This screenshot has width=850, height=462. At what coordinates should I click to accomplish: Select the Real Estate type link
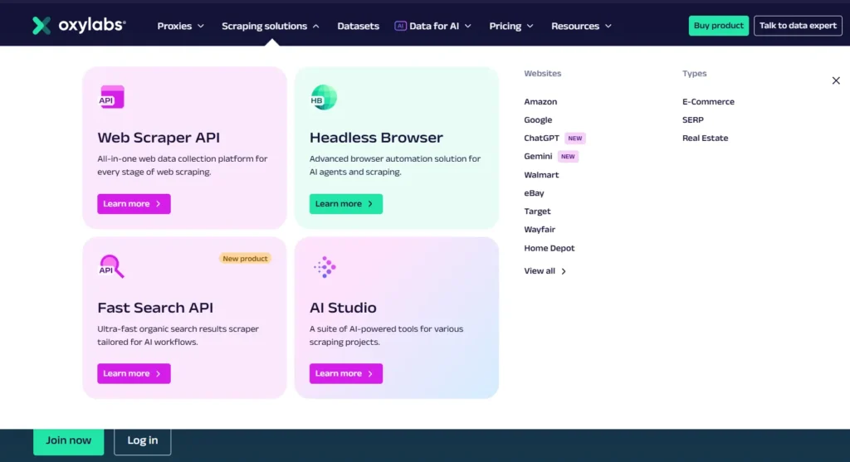coord(705,139)
